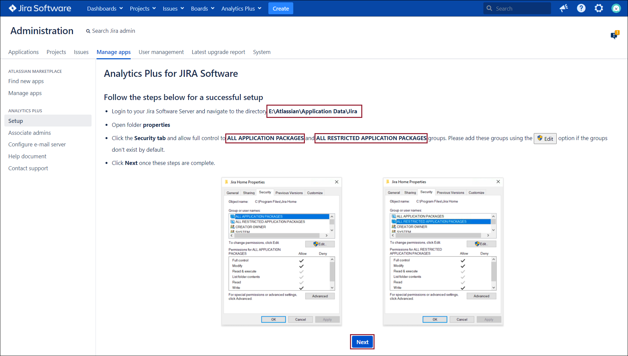Click the Create button
This screenshot has width=628, height=356.
click(280, 9)
